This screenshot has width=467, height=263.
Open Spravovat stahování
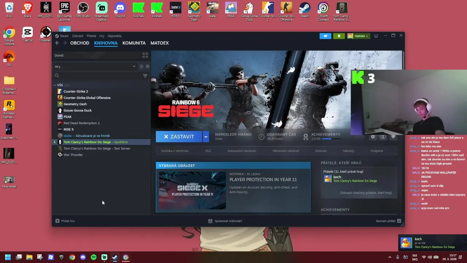[x=225, y=221]
